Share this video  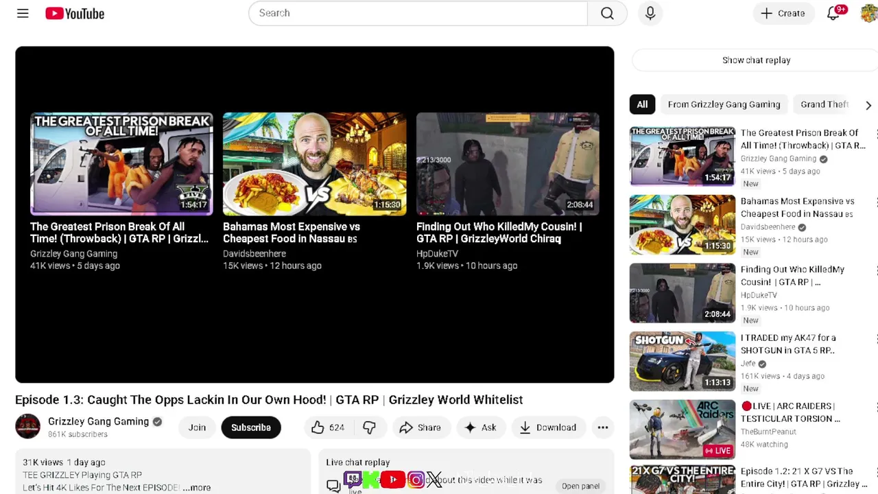[420, 427]
